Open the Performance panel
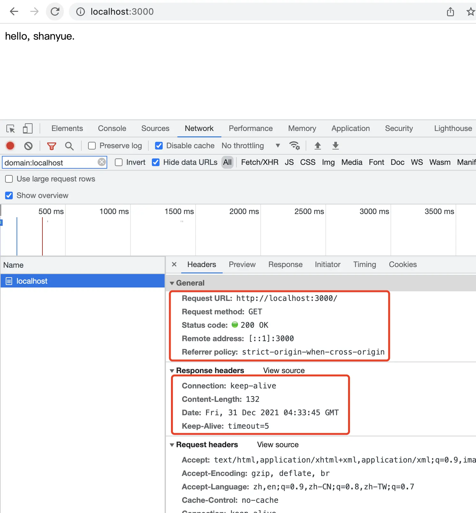476x513 pixels. click(251, 128)
